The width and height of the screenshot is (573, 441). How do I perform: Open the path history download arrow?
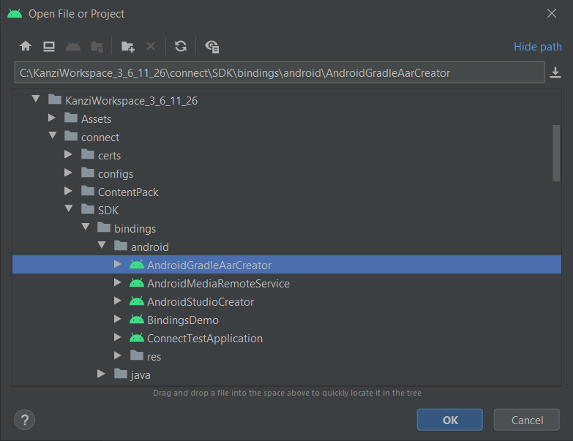(555, 72)
